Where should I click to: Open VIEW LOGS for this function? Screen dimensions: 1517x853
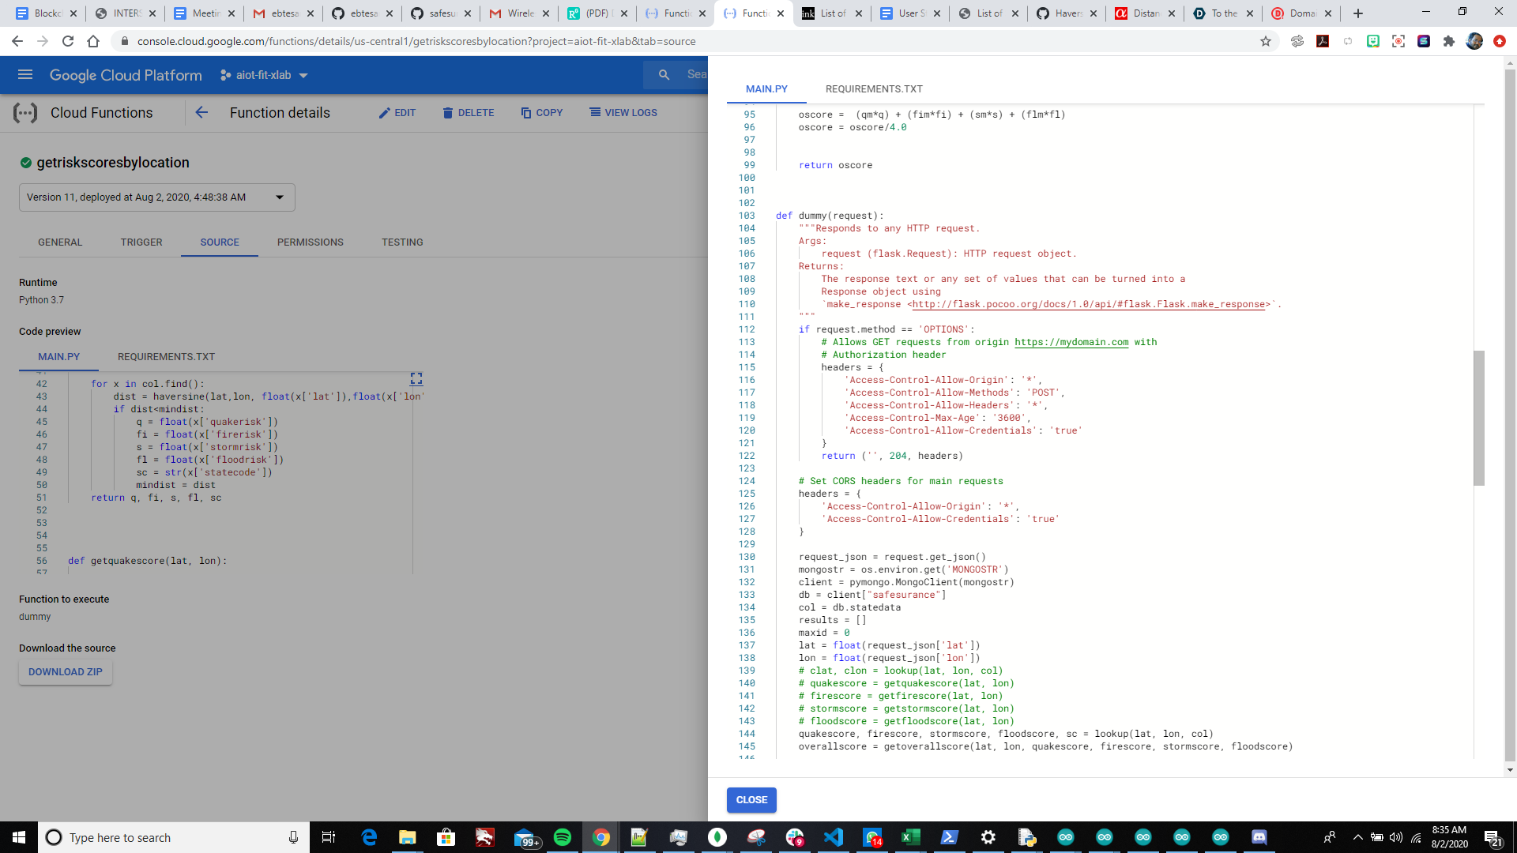[x=623, y=113]
